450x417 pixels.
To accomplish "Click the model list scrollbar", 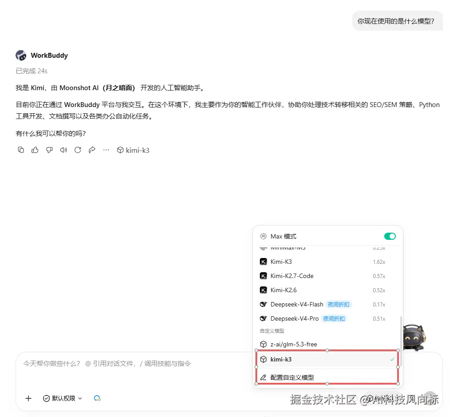I will [x=401, y=341].
